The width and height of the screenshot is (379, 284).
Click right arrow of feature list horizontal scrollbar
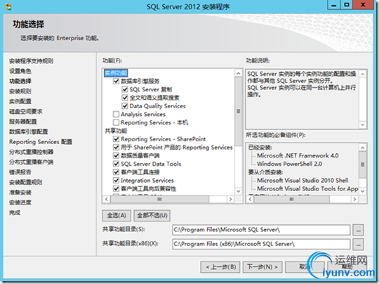click(x=231, y=199)
